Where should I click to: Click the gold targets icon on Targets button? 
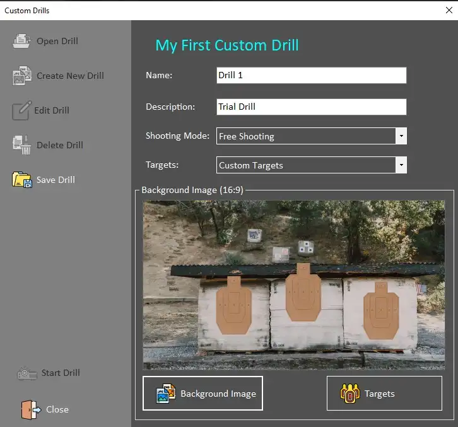point(349,394)
